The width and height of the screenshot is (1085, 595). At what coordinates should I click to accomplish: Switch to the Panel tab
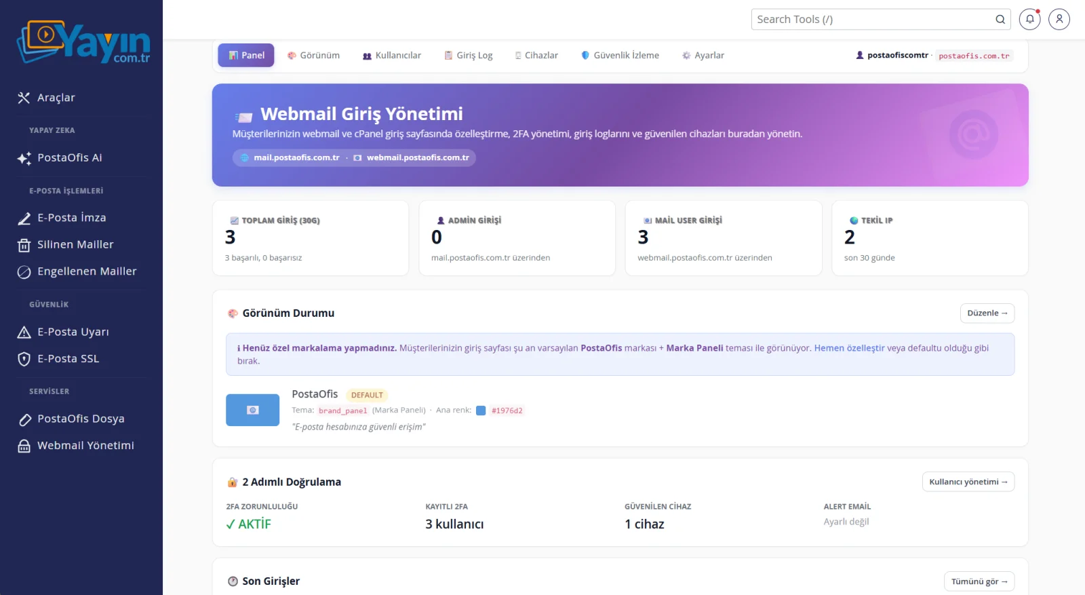pos(246,56)
